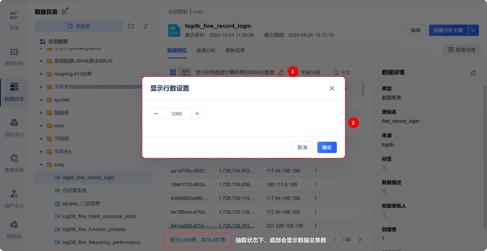Edit displayed row count pencil icon

tap(281, 72)
